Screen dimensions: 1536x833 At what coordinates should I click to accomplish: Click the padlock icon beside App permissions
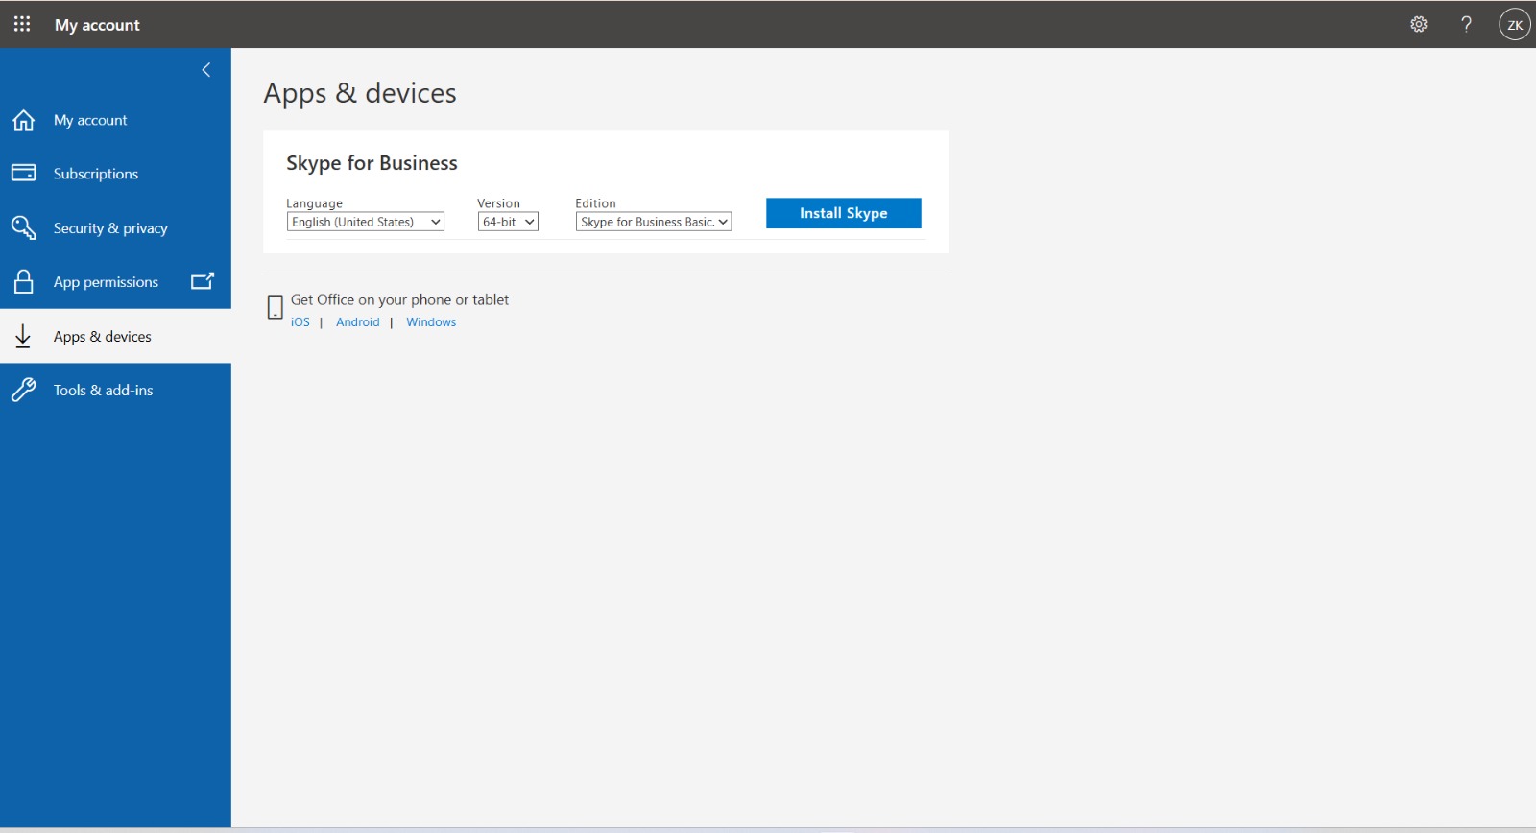(x=23, y=281)
